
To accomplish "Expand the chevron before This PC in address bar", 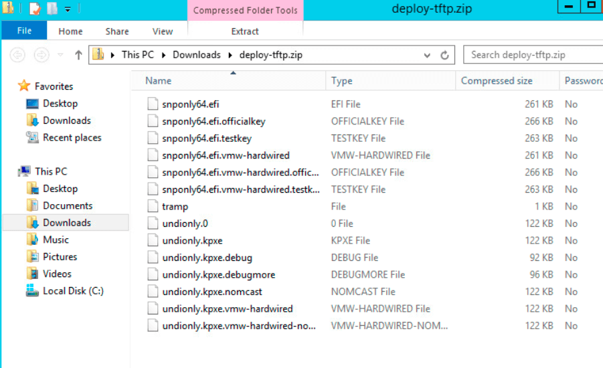I will click(x=112, y=55).
